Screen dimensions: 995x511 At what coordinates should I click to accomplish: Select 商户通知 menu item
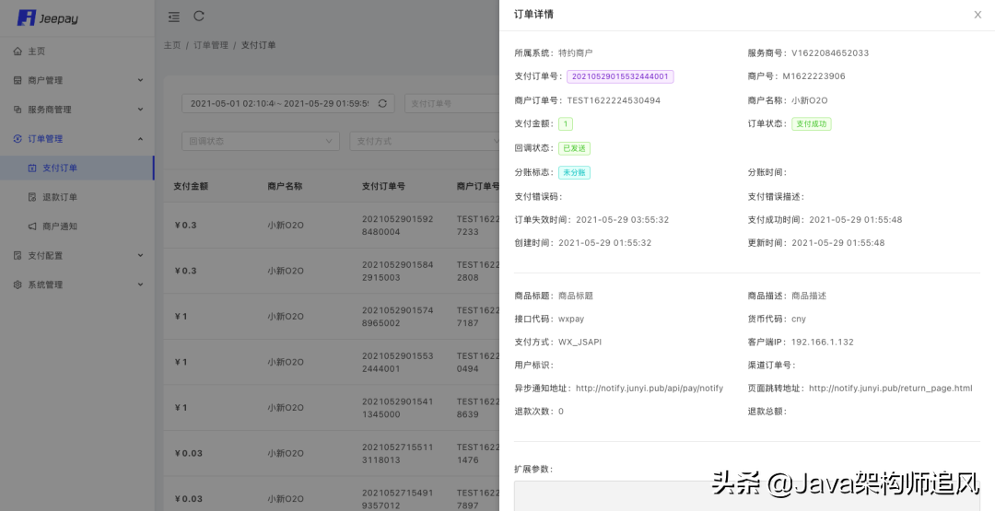click(x=76, y=226)
